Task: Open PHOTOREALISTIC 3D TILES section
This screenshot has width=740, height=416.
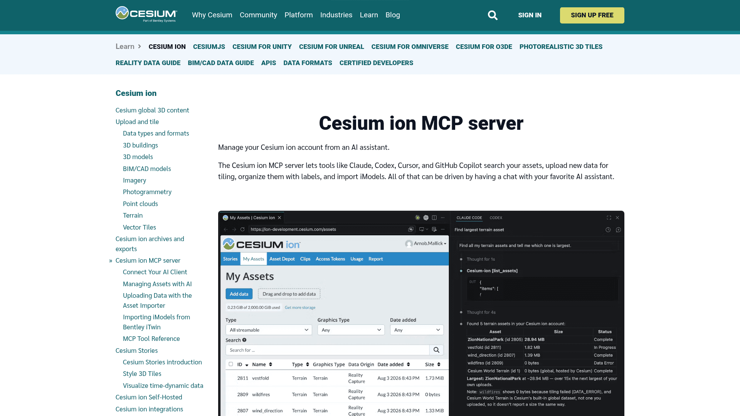Action: tap(561, 47)
